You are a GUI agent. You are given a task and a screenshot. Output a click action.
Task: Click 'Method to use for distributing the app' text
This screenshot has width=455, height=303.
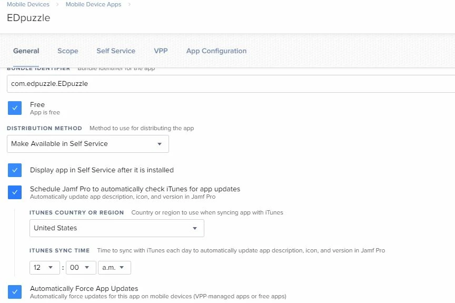pos(142,128)
